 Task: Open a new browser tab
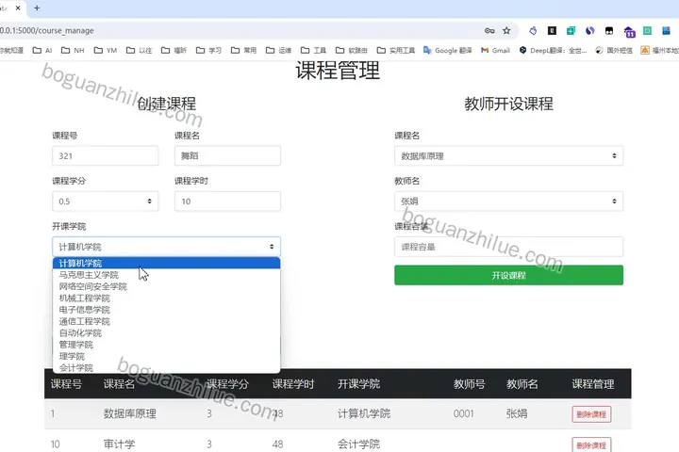pyautogui.click(x=37, y=8)
